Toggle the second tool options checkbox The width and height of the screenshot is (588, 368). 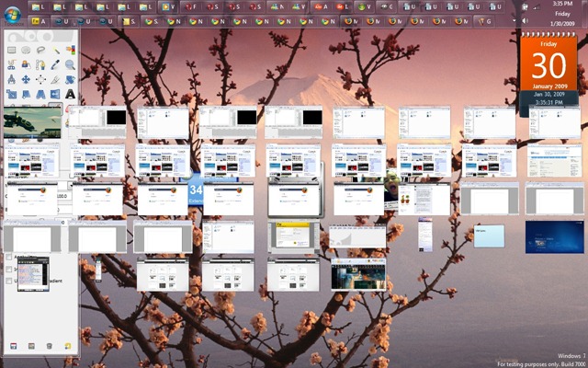pos(8,269)
